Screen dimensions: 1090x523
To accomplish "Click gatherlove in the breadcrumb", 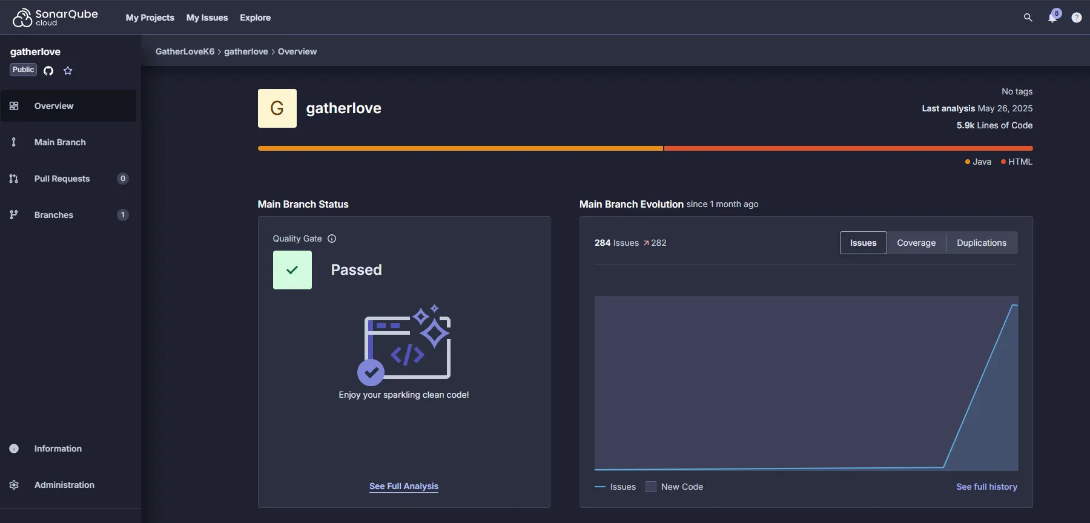I will pyautogui.click(x=246, y=51).
